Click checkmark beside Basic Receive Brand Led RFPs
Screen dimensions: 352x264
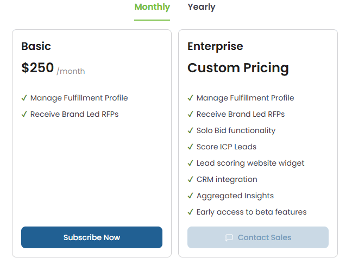click(x=24, y=115)
